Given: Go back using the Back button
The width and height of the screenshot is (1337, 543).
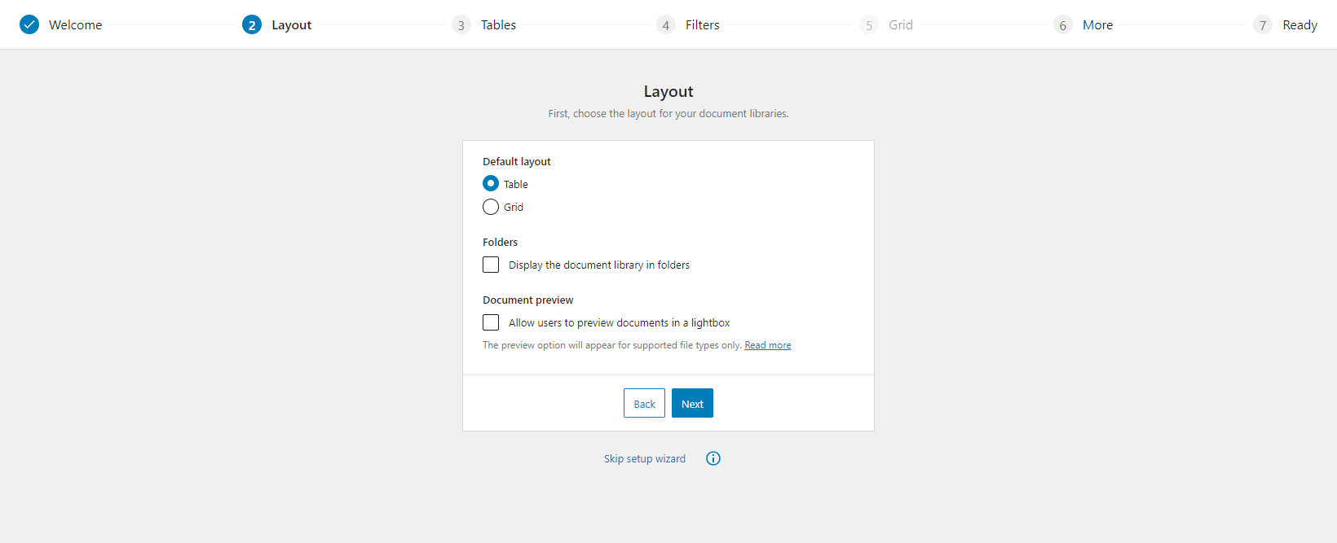Looking at the screenshot, I should pos(644,403).
